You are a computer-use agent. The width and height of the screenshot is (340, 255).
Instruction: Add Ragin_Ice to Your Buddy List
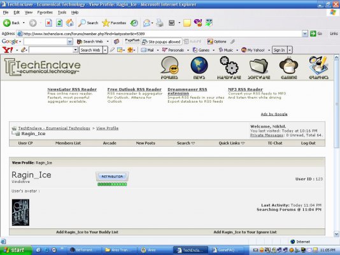[x=87, y=232]
